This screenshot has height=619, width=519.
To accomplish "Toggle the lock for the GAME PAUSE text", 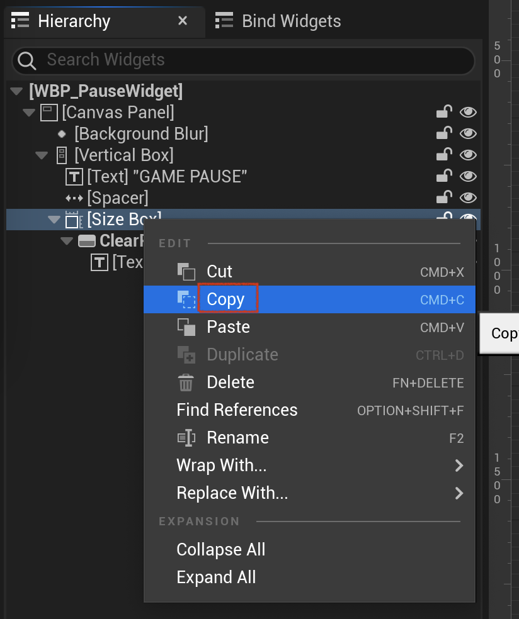I will 444,176.
